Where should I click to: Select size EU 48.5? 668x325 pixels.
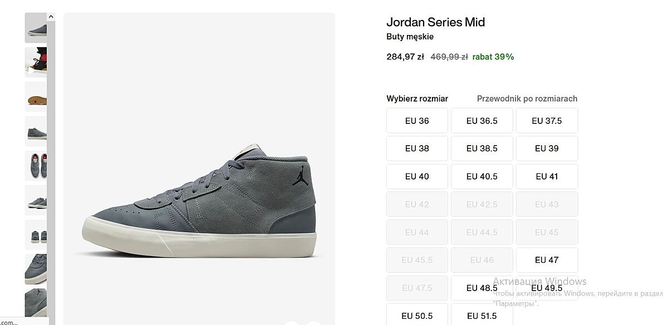(482, 288)
